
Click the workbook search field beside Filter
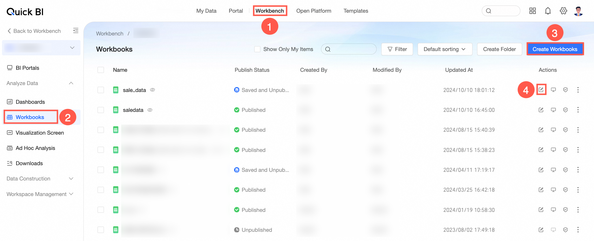pos(349,49)
